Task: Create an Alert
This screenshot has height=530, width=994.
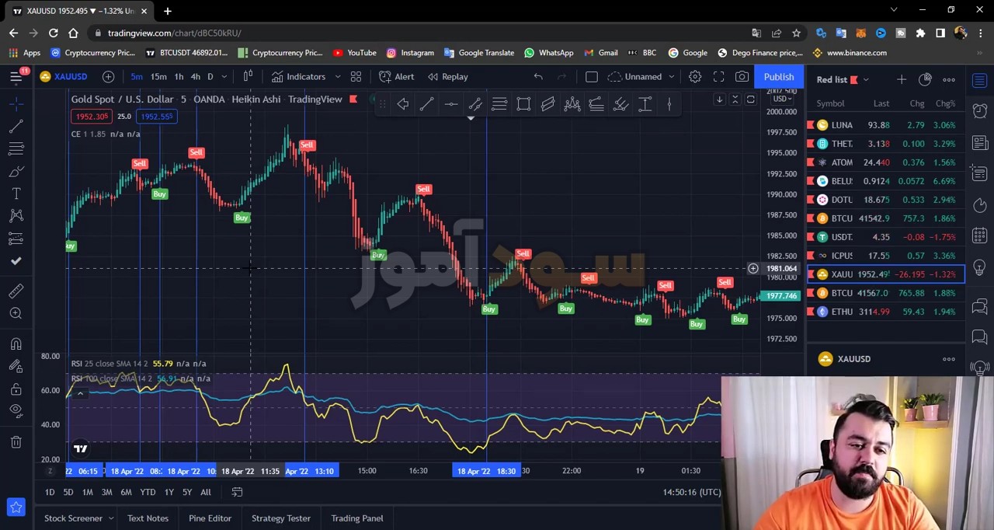Action: (x=397, y=76)
